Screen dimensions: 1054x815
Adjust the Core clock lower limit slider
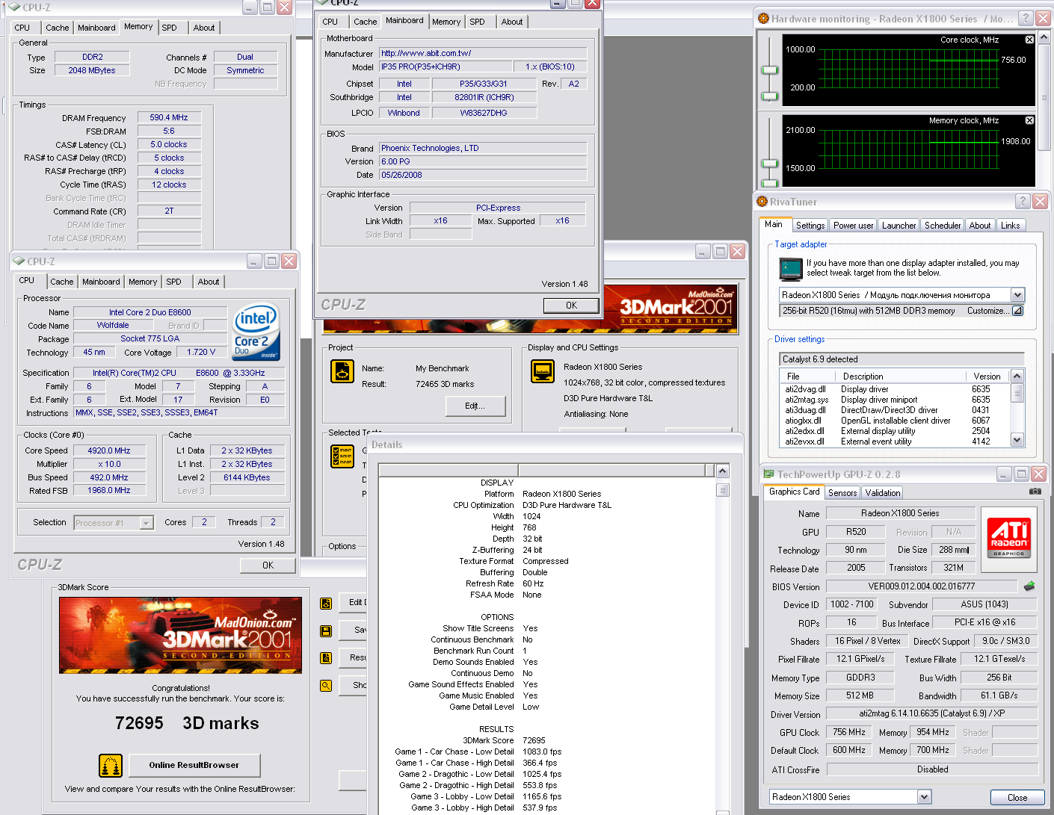tap(770, 96)
